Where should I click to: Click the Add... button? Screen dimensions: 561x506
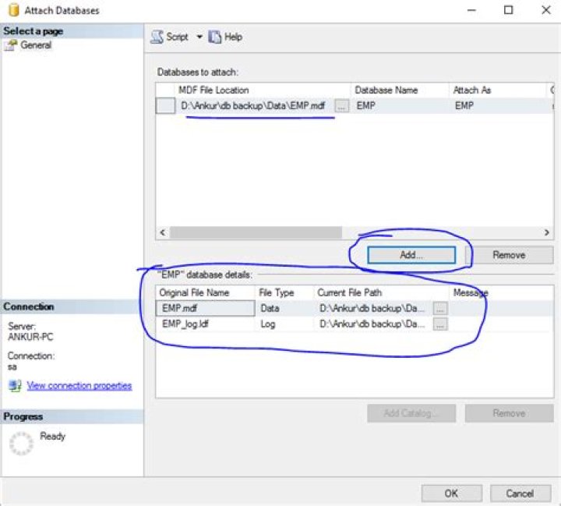point(411,255)
